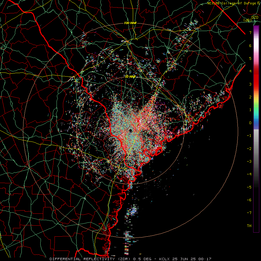
Task: Click the black radar site dot at map center
Action: tap(130, 130)
